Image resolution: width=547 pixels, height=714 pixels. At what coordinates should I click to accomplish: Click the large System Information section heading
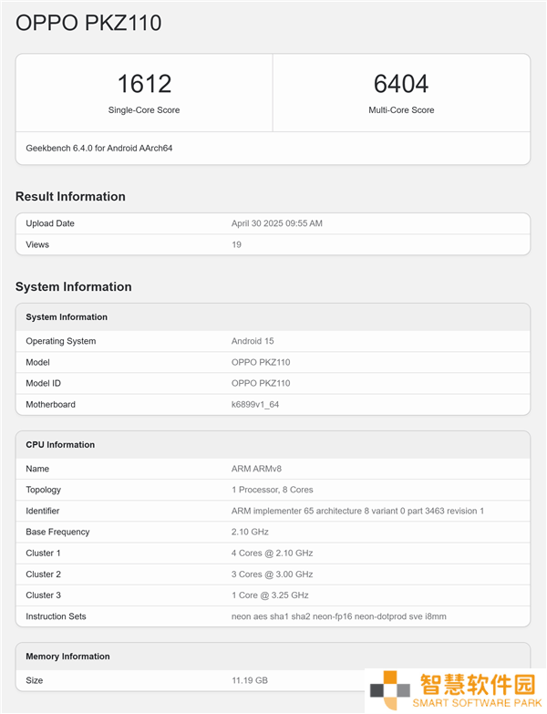74,286
